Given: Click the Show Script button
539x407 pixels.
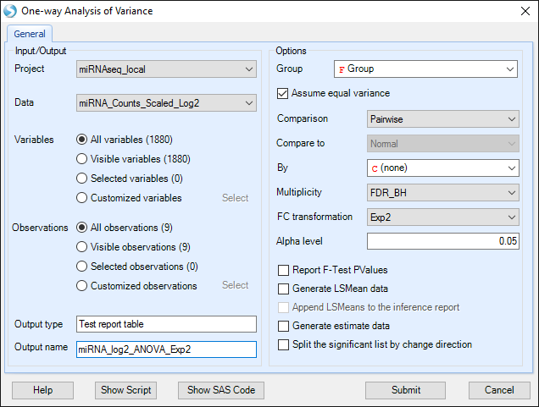Looking at the screenshot, I should (x=125, y=390).
